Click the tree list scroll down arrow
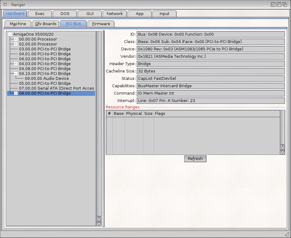This screenshot has width=291, height=238. tap(99, 224)
